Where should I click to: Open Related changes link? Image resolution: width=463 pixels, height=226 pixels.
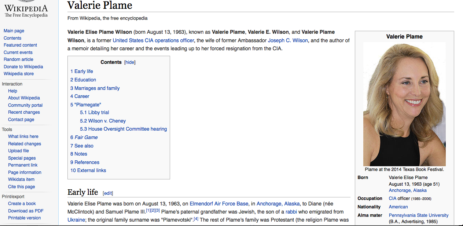point(25,144)
